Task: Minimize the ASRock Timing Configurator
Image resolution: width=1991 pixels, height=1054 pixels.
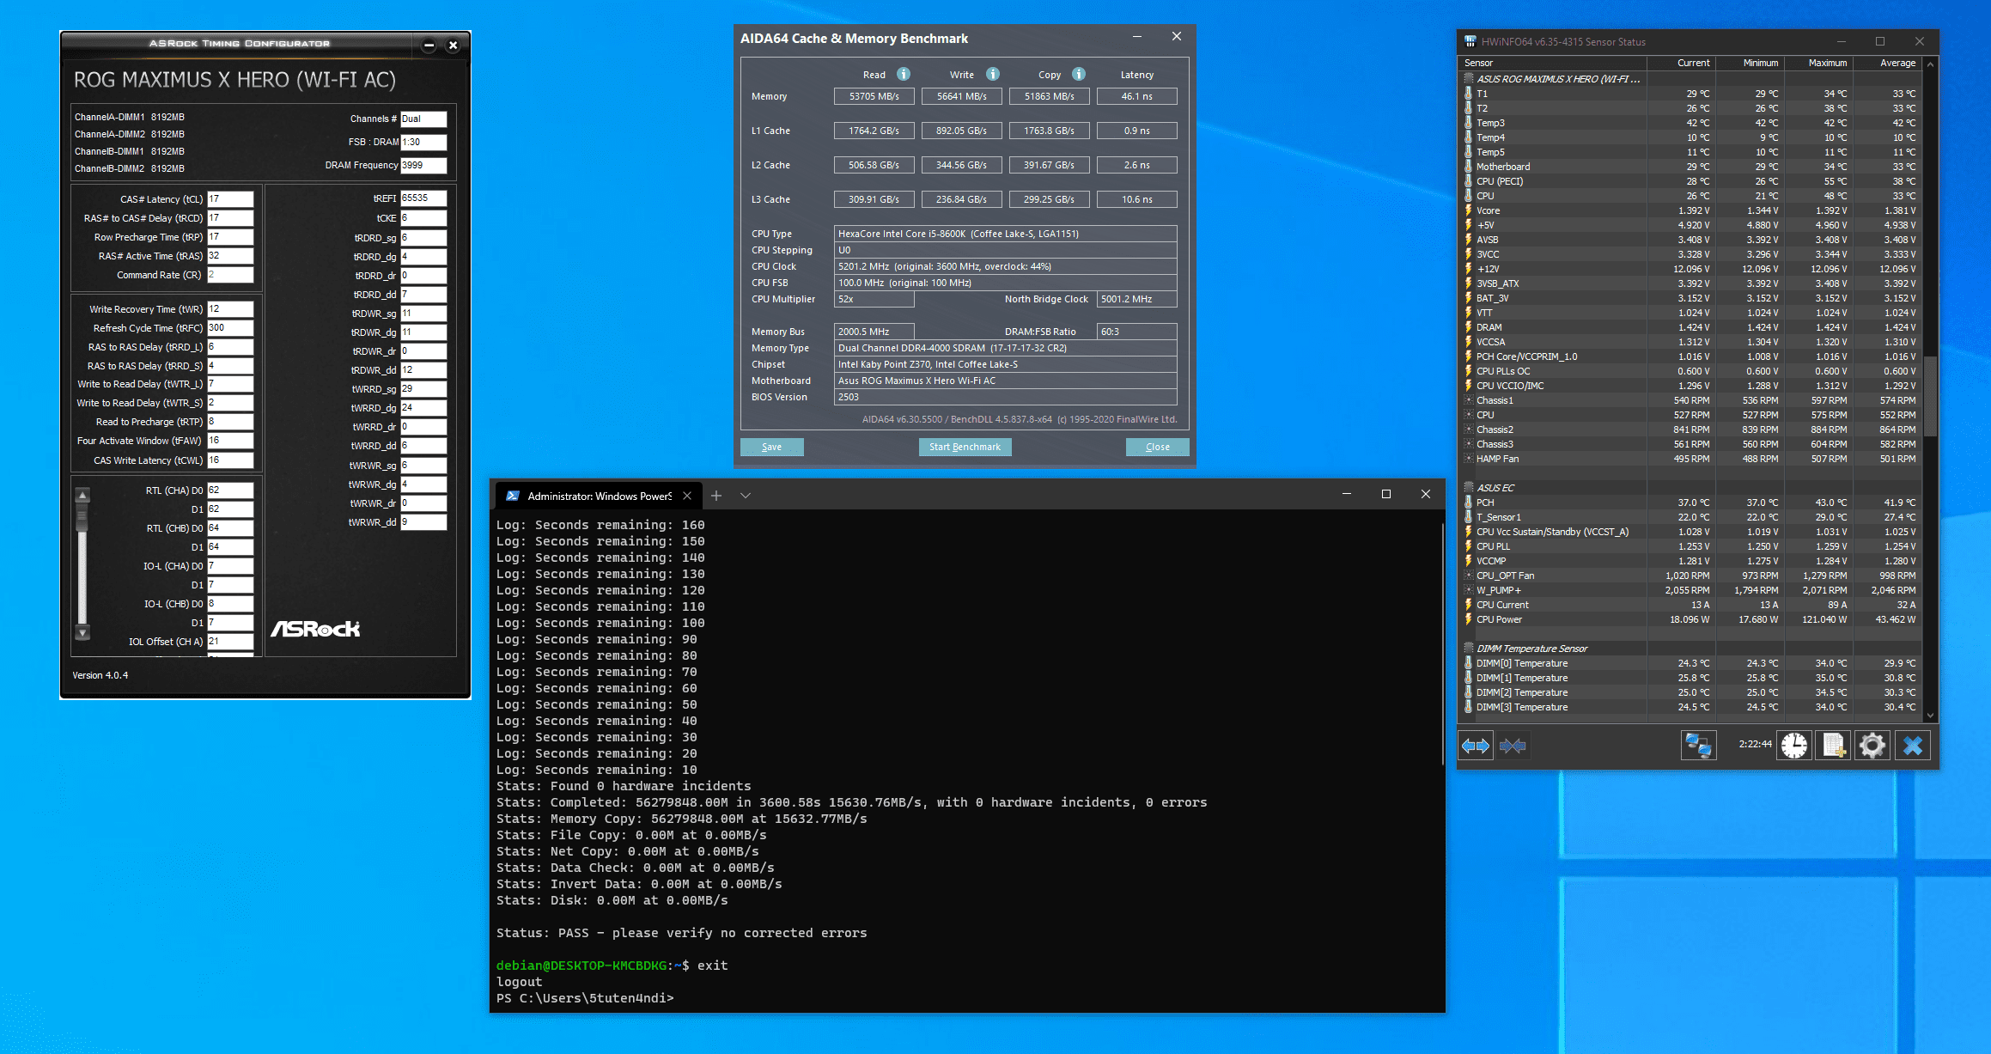Action: [x=429, y=45]
